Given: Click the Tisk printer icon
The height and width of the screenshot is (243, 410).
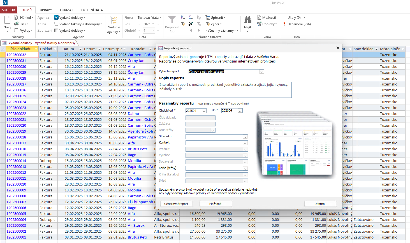Looking at the screenshot, I should 17,24.
